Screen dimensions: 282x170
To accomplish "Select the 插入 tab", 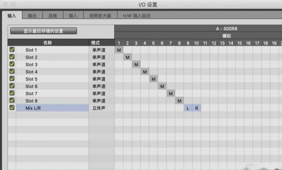I will click(x=73, y=15).
